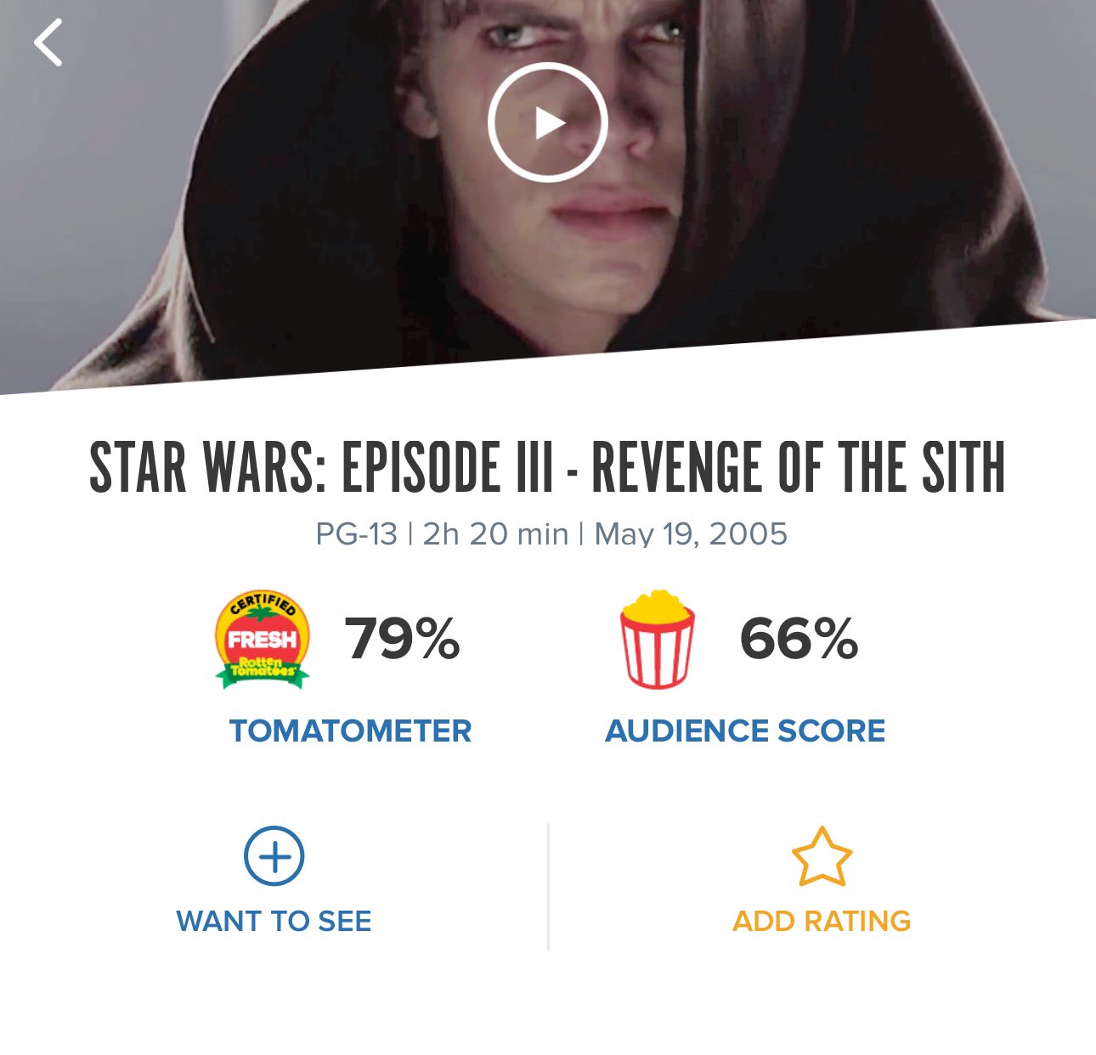Tap the star rating icon
The width and height of the screenshot is (1096, 1055).
pyautogui.click(x=822, y=857)
